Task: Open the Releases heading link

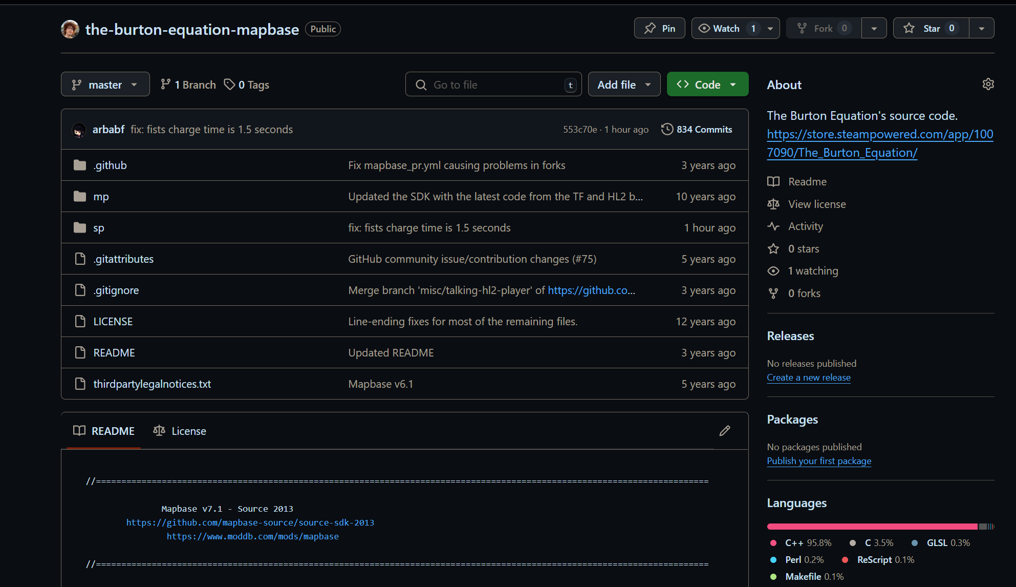Action: [790, 336]
